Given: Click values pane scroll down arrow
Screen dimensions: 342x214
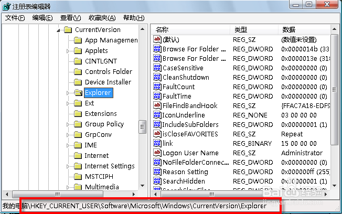Looking at the screenshot, I should [x=334, y=186].
